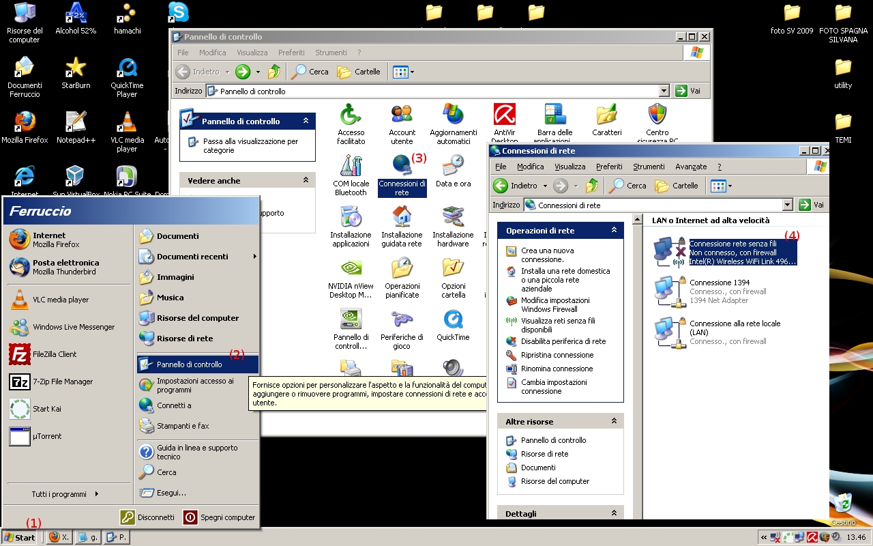Open Installazione hardware icon
The height and width of the screenshot is (546, 873).
pyautogui.click(x=453, y=227)
